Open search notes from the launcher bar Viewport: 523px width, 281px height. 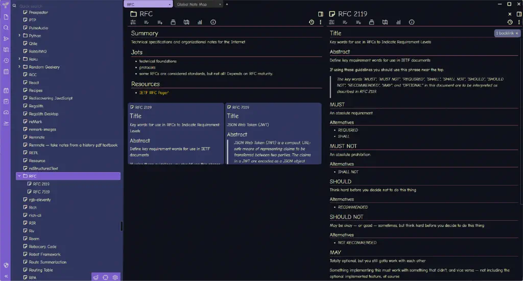(6, 28)
